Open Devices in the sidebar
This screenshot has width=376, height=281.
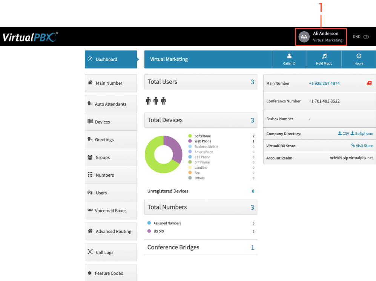[111, 122]
